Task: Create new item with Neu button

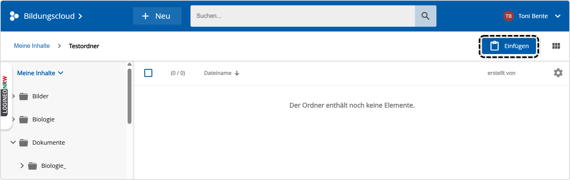Action: click(x=157, y=16)
